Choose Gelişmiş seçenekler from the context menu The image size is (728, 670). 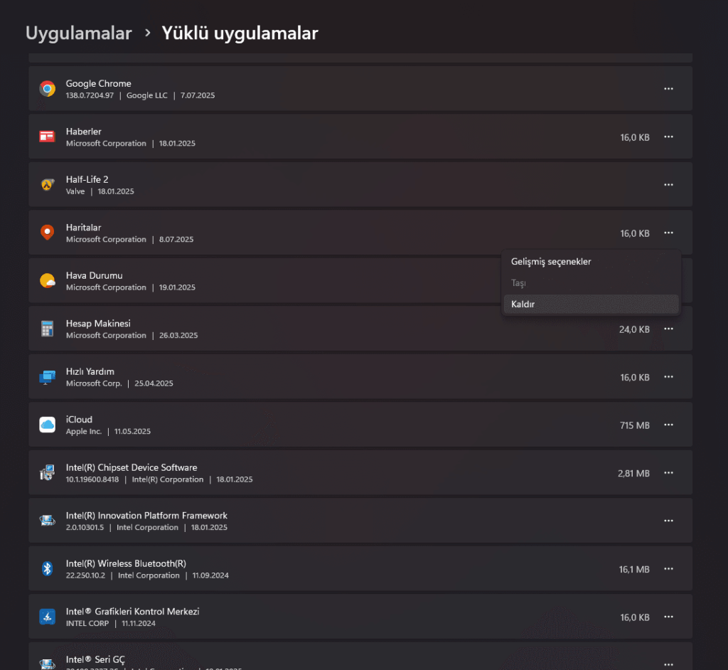(x=591, y=262)
